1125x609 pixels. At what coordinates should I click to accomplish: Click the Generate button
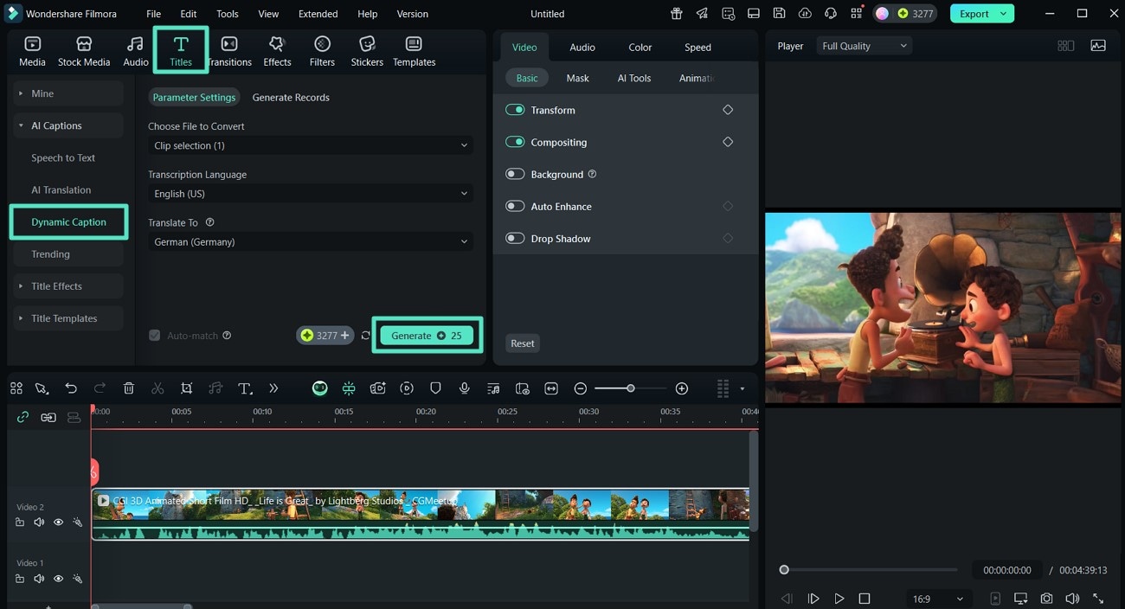pyautogui.click(x=427, y=336)
